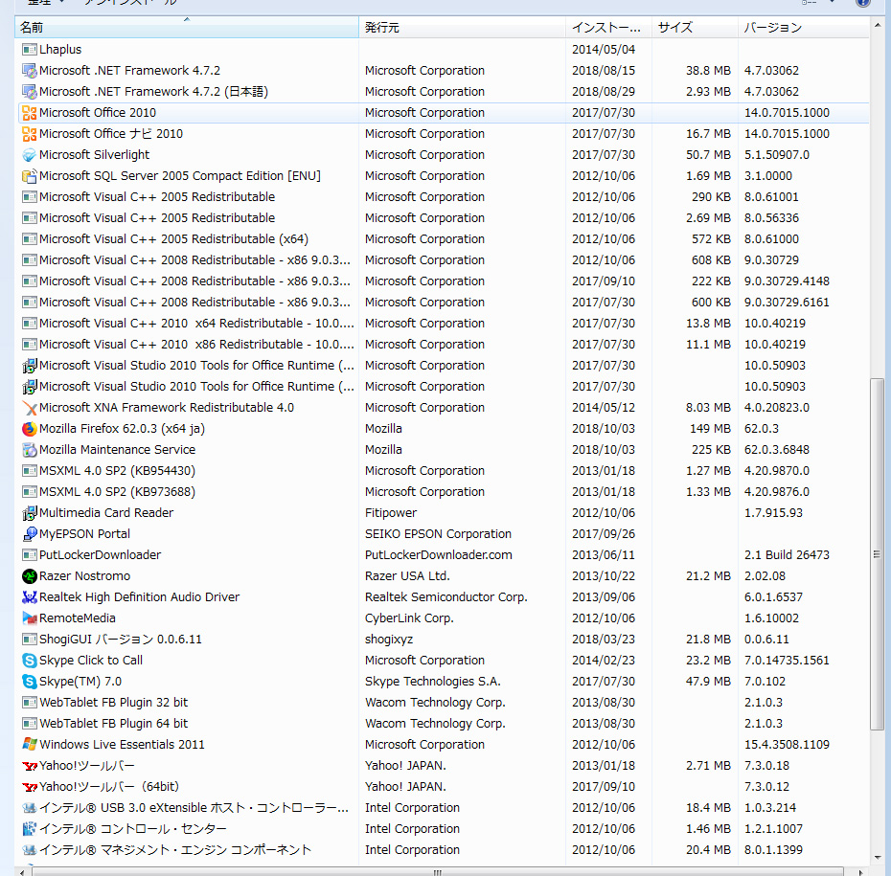Click the Mozilla Firefox 62.0.3 icon

click(29, 428)
